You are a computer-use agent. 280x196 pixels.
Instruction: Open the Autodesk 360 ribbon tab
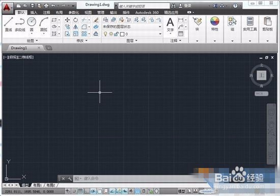(147, 13)
